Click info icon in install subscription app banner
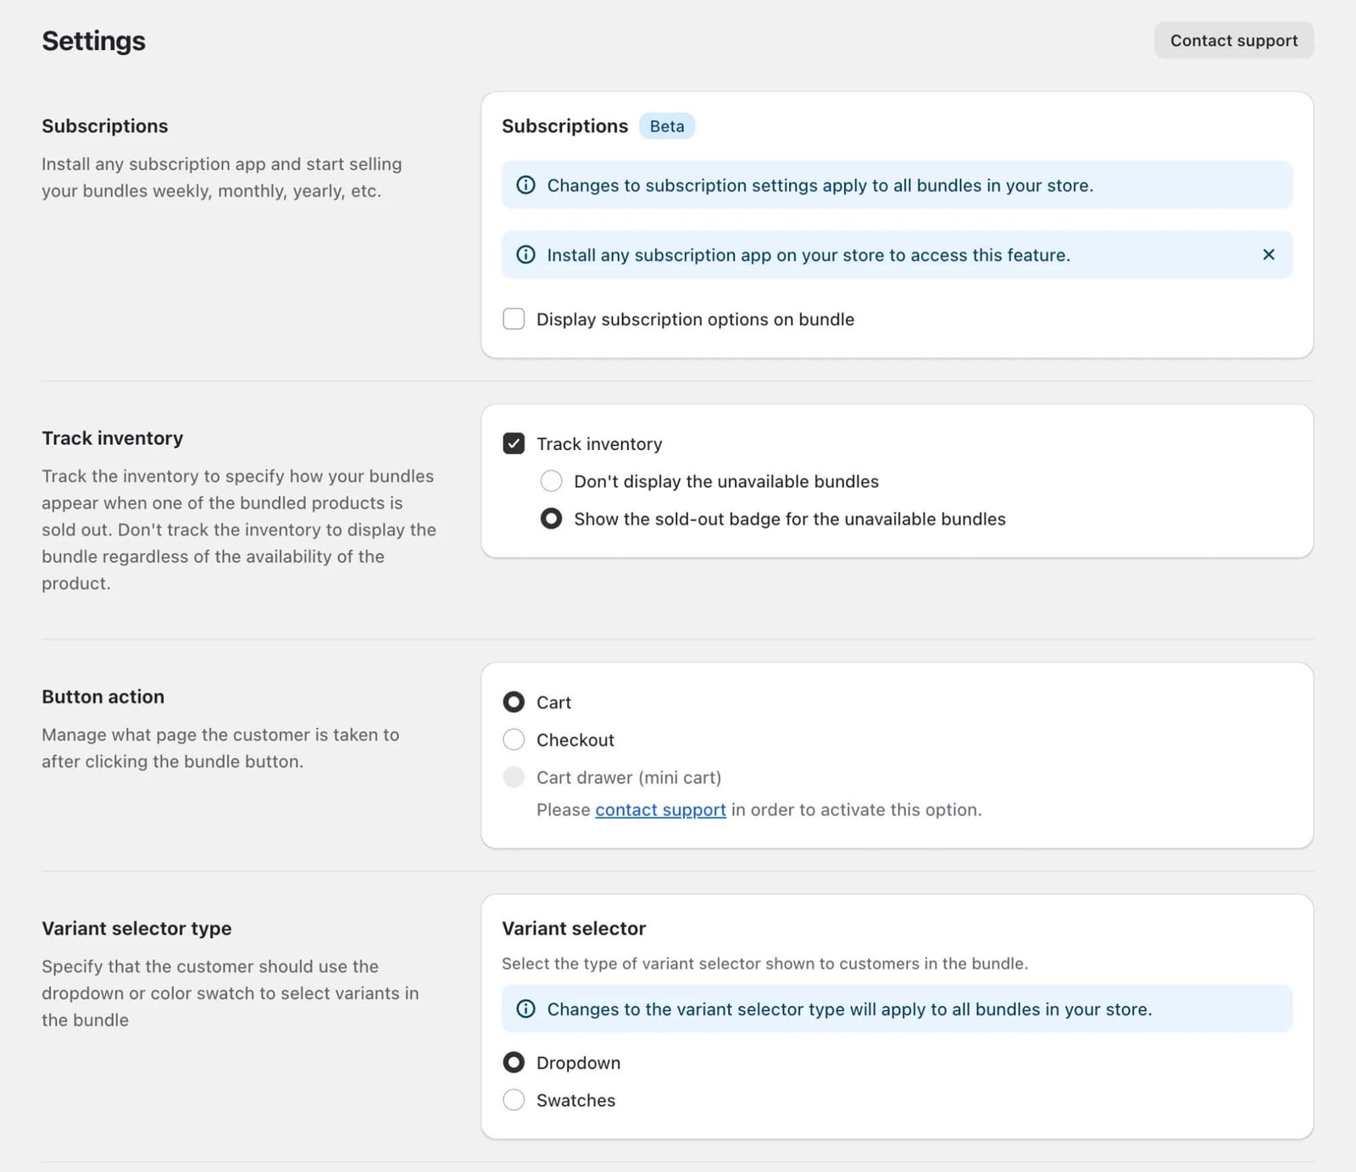 [525, 254]
